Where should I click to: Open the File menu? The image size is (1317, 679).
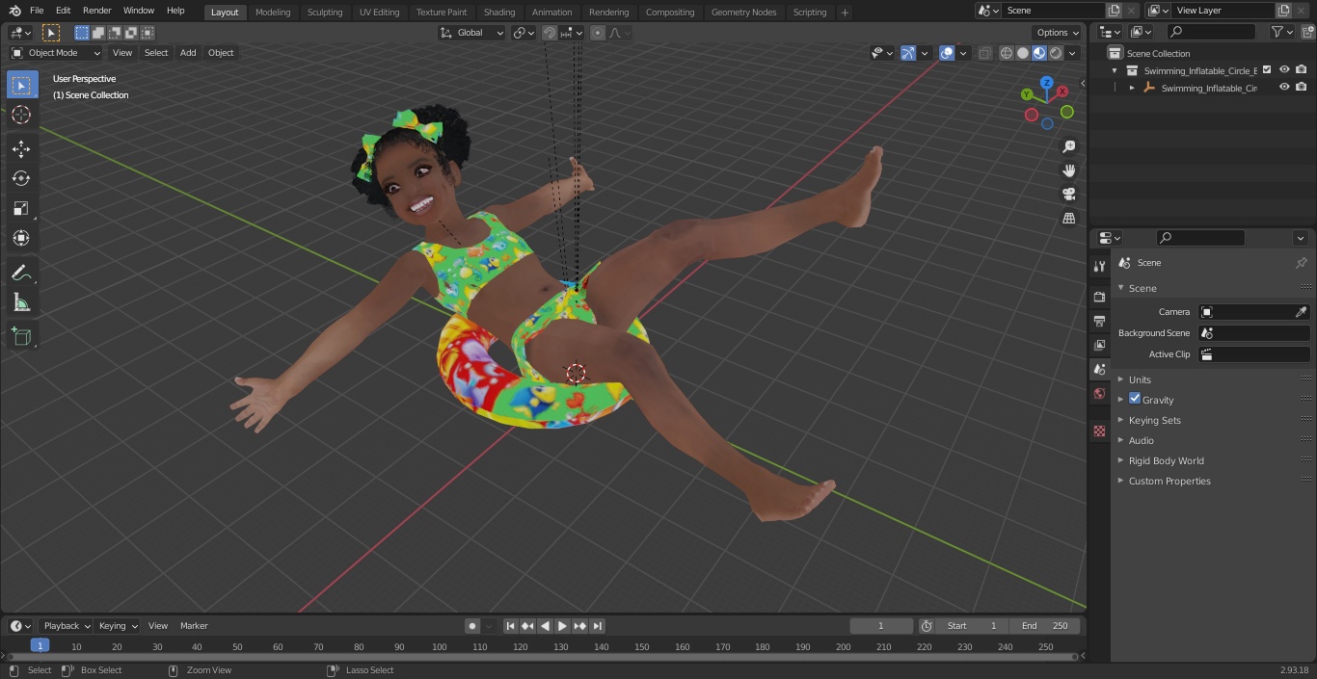(37, 11)
